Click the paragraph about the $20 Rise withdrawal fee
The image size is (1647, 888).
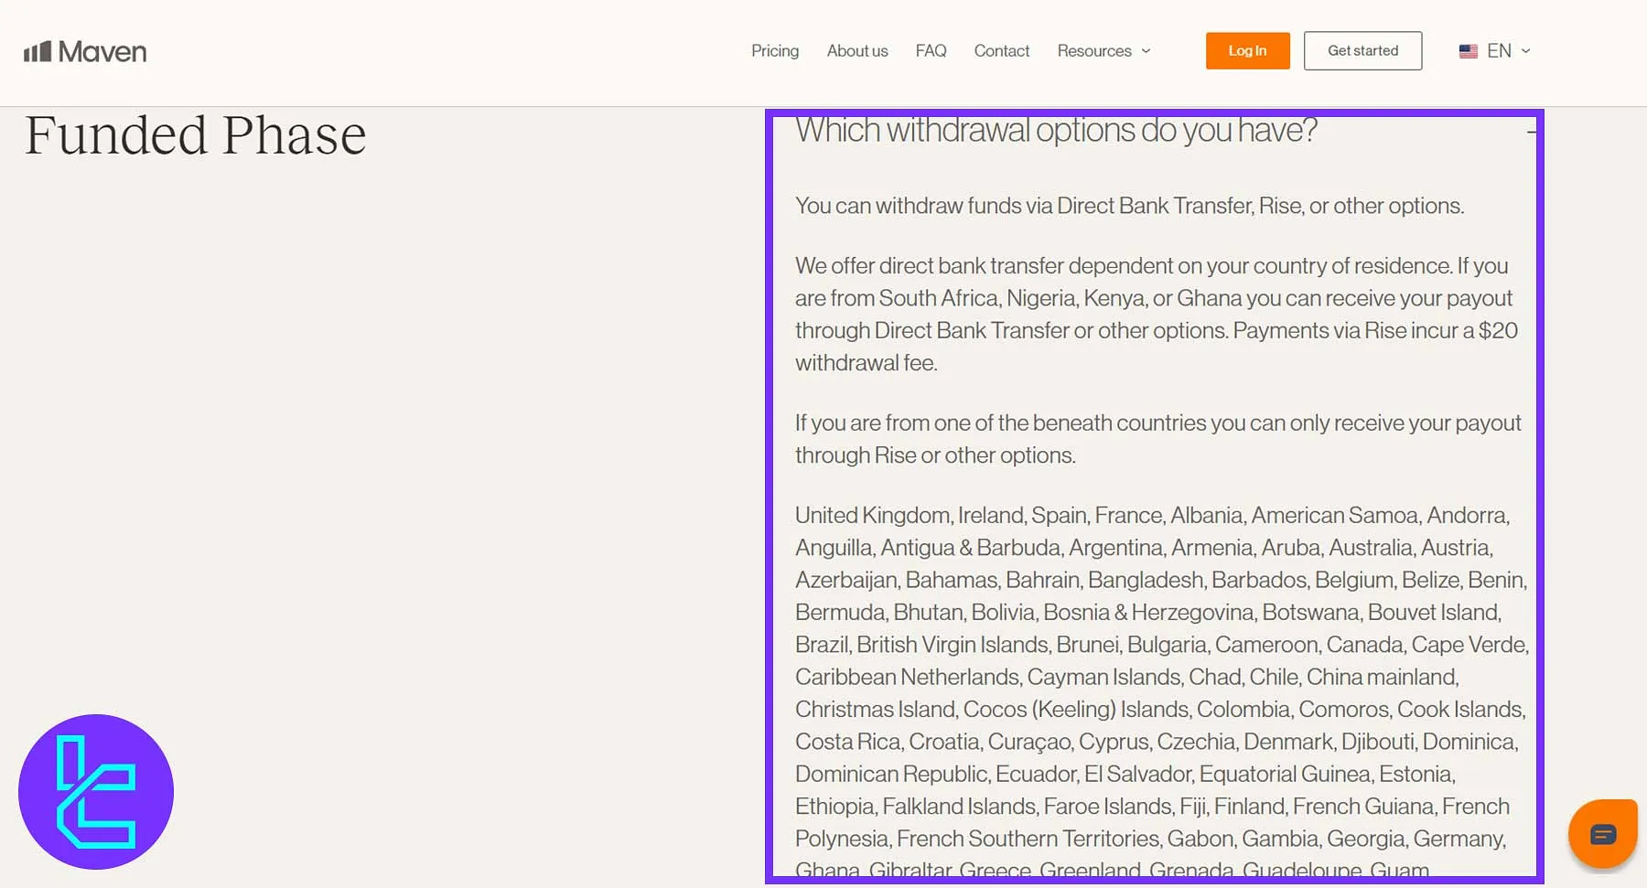coord(1156,314)
